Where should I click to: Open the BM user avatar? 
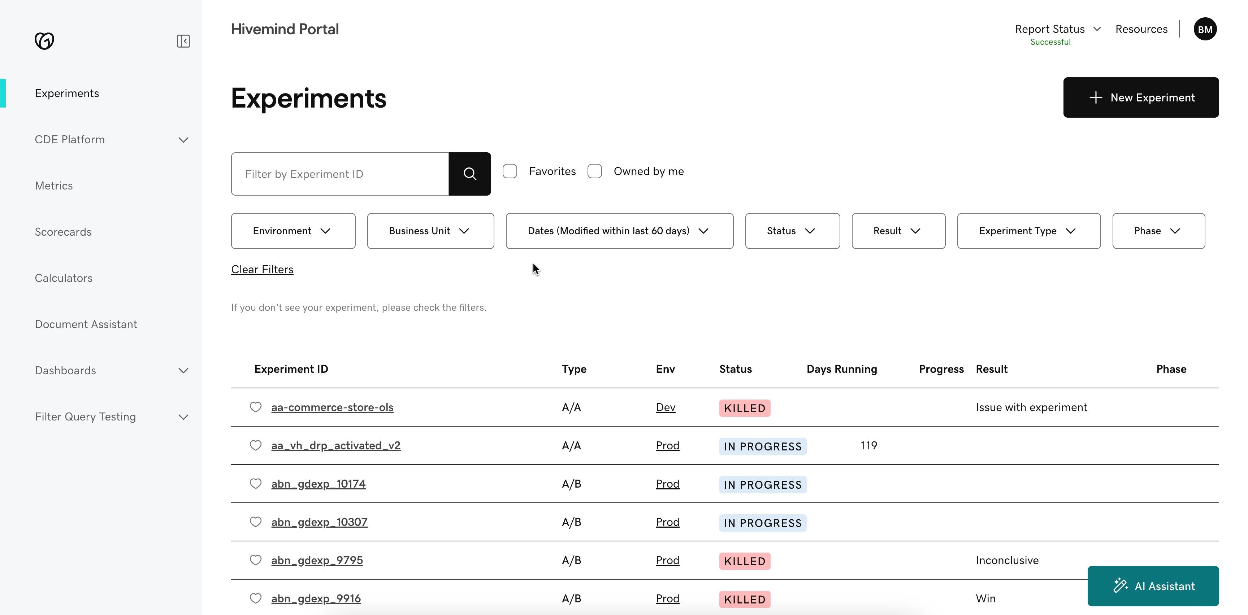point(1204,30)
